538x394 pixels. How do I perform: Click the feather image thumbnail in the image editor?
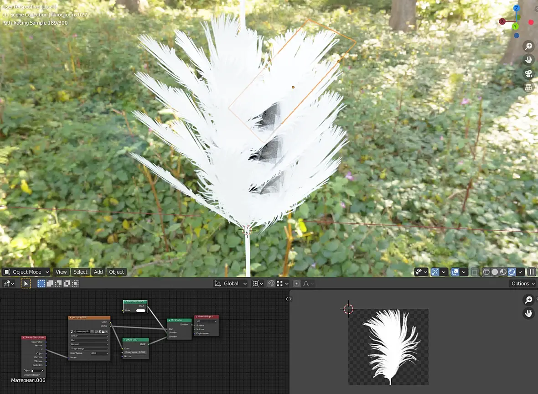coord(388,347)
